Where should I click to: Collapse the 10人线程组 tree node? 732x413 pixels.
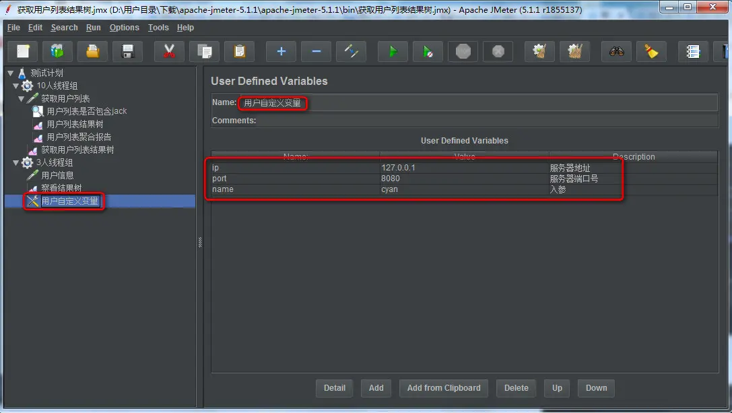pos(16,86)
